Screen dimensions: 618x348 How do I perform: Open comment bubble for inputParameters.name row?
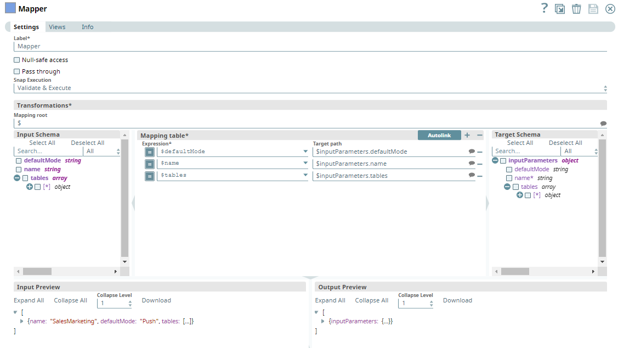(x=472, y=163)
